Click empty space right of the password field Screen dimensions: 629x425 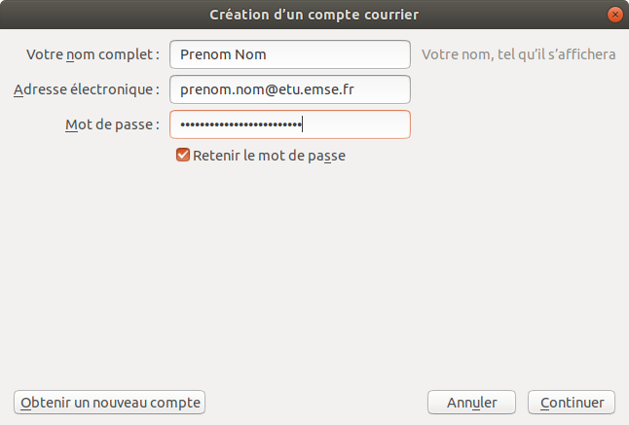[x=516, y=124]
